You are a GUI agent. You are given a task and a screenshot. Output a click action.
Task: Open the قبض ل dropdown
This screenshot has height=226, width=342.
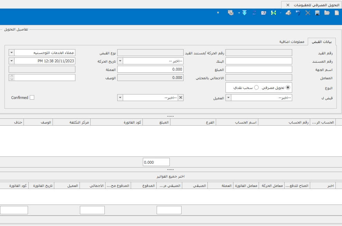click(228, 98)
